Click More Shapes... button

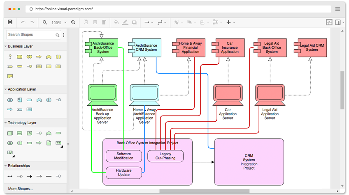(20, 188)
